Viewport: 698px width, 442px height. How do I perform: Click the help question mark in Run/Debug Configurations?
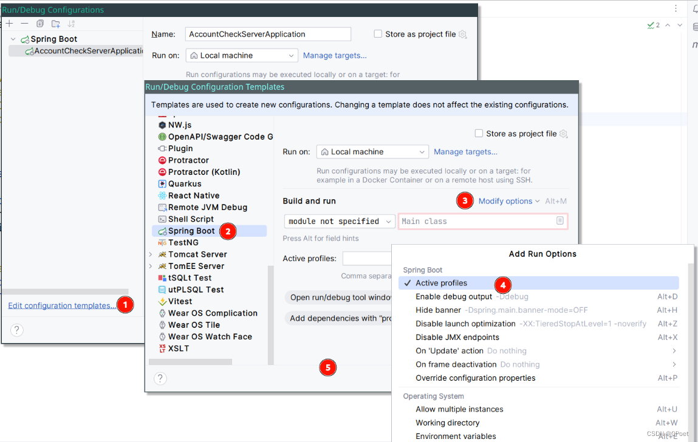16,330
